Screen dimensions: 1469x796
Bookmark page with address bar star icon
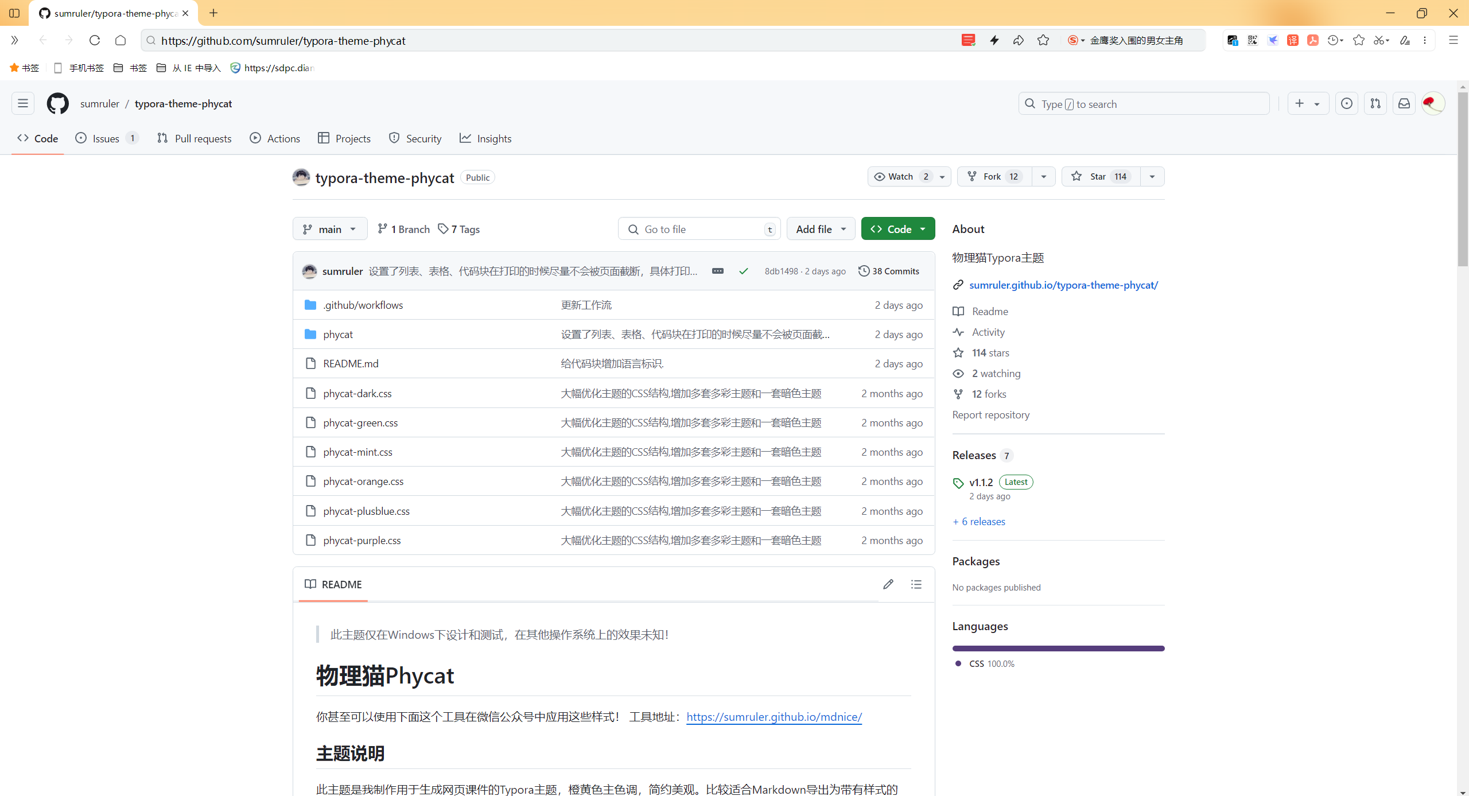click(x=1043, y=40)
